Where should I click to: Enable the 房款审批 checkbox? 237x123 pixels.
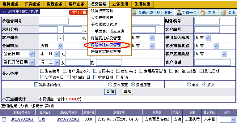click(x=118, y=71)
